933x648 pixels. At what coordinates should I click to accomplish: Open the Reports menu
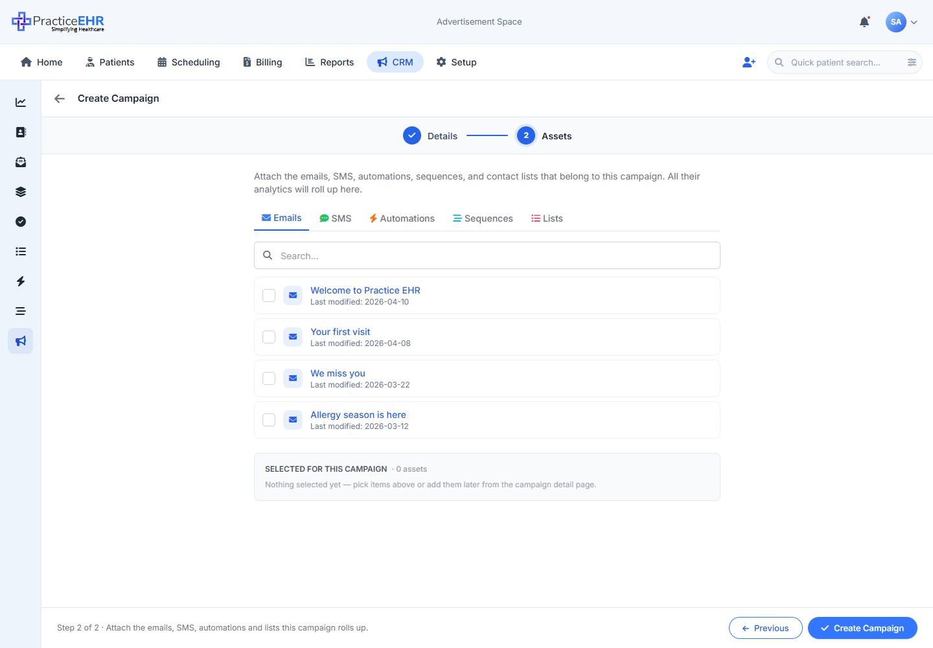pos(329,62)
